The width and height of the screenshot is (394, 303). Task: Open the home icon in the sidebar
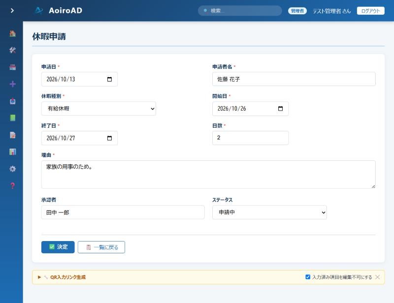pos(13,33)
